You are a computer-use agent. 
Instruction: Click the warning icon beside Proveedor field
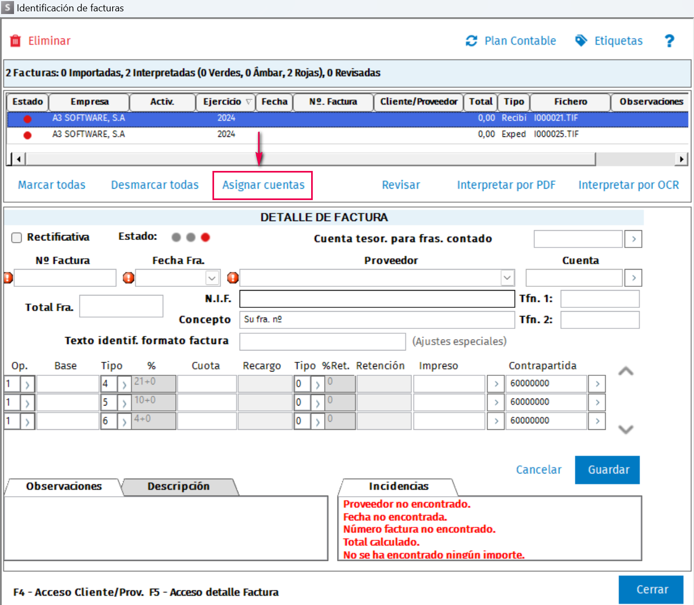click(x=232, y=278)
